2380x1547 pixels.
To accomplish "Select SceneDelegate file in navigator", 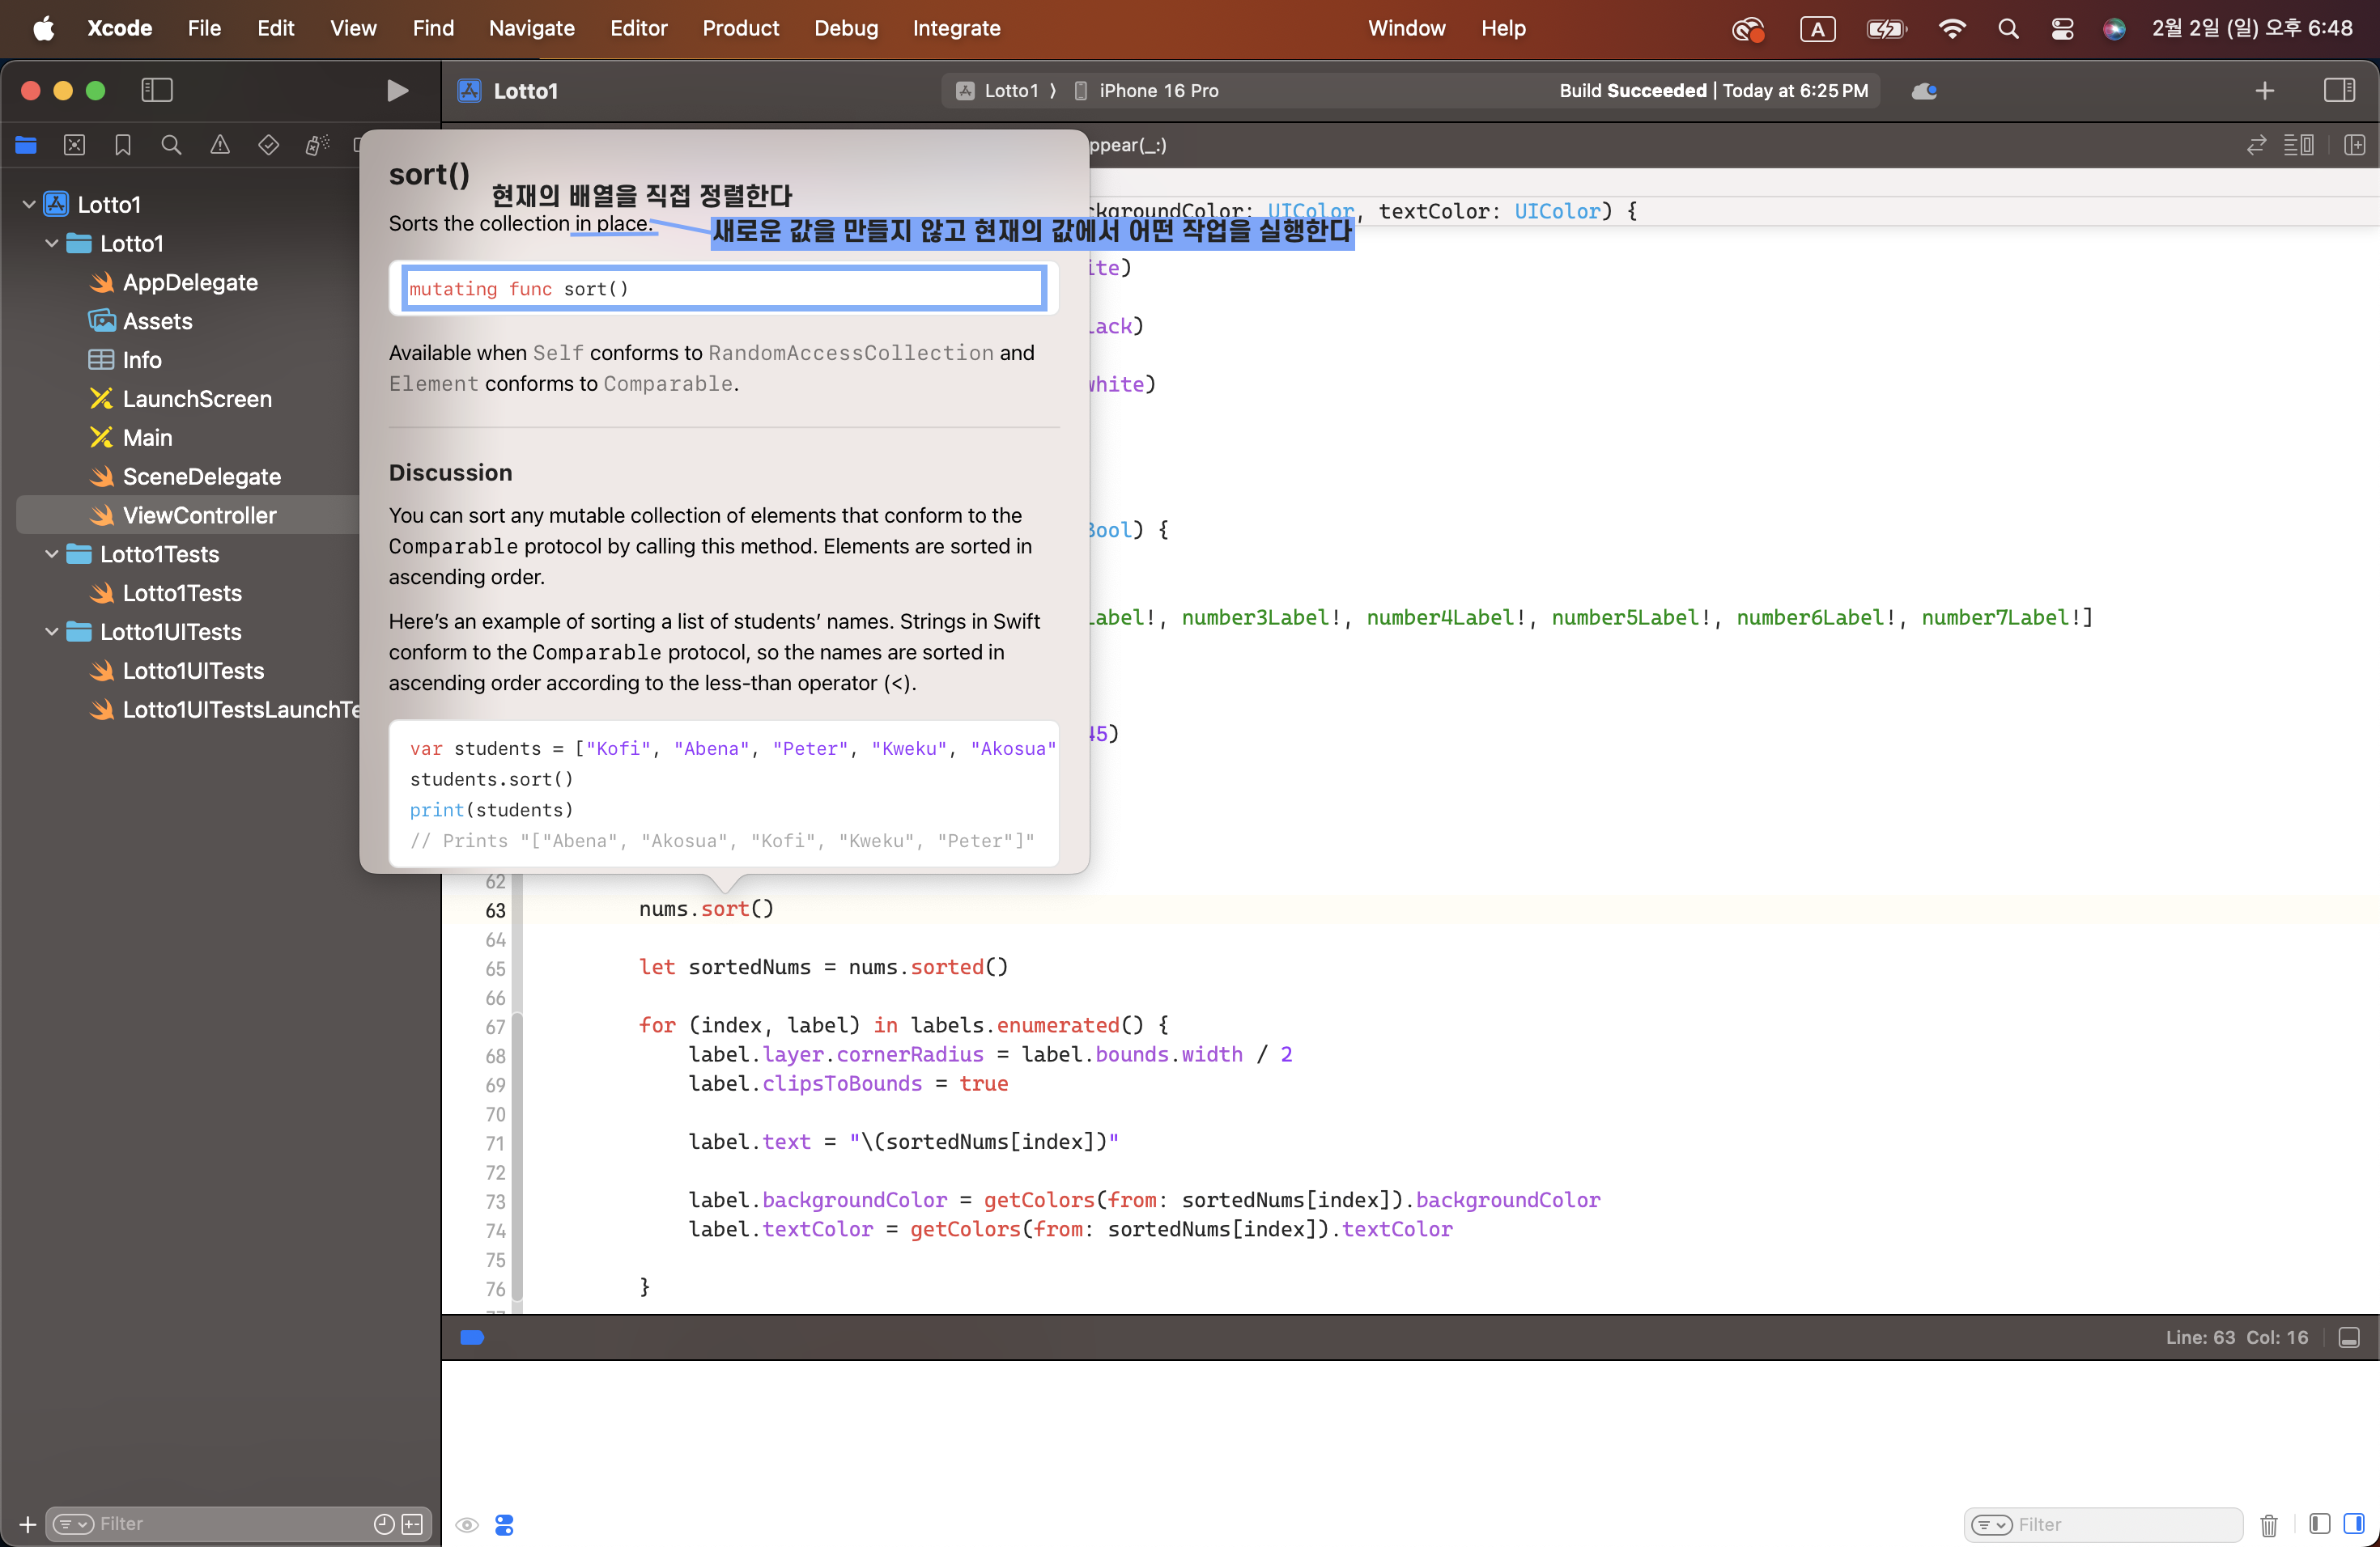I will [201, 477].
